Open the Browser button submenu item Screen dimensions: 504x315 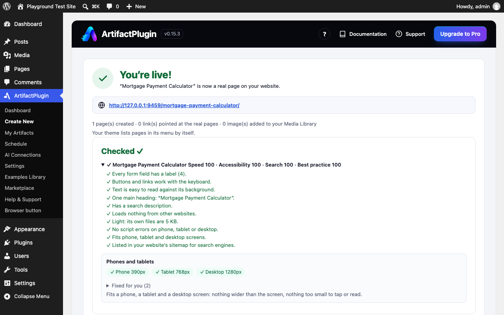[31, 210]
